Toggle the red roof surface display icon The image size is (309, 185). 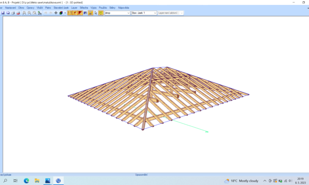[x=80, y=13]
